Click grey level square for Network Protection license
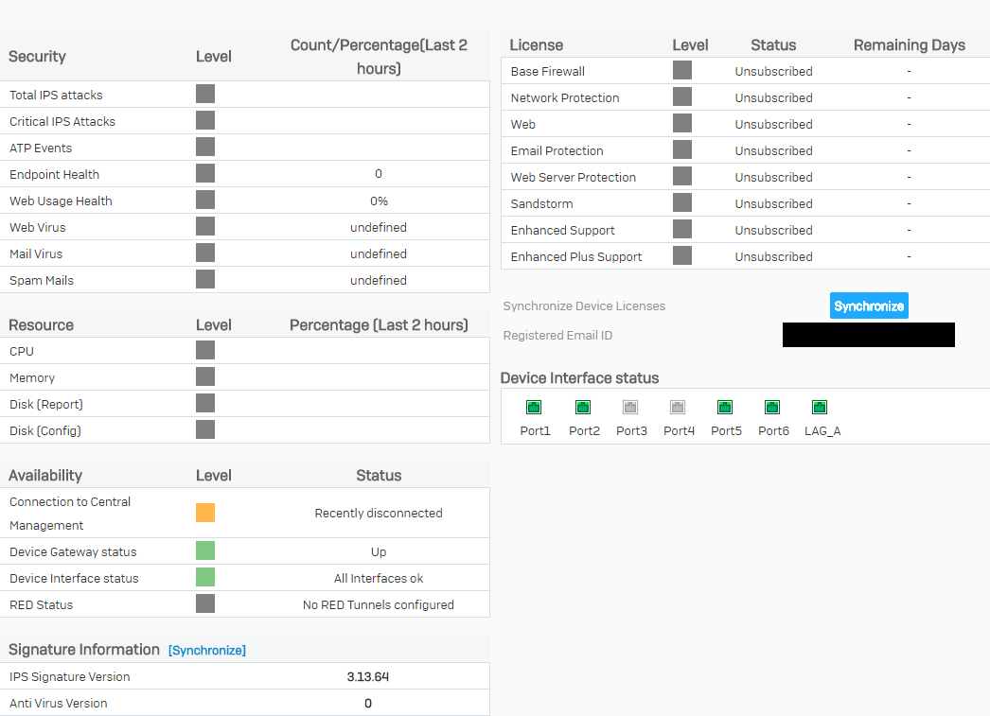This screenshot has height=716, width=990. click(681, 96)
